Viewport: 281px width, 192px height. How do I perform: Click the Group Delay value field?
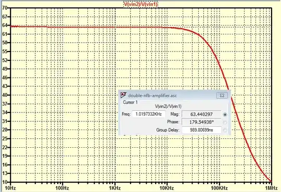coord(201,130)
